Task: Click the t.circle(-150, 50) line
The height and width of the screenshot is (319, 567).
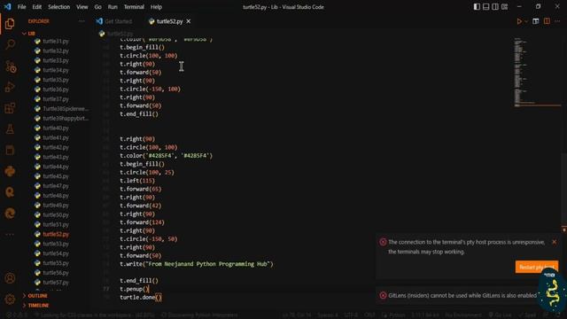Action: 149,239
